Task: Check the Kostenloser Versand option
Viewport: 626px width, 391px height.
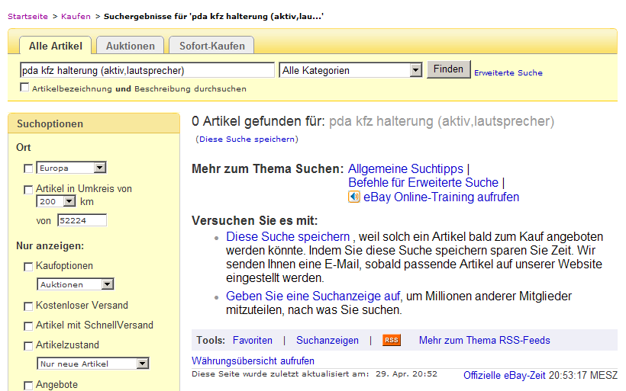Action: click(x=28, y=306)
